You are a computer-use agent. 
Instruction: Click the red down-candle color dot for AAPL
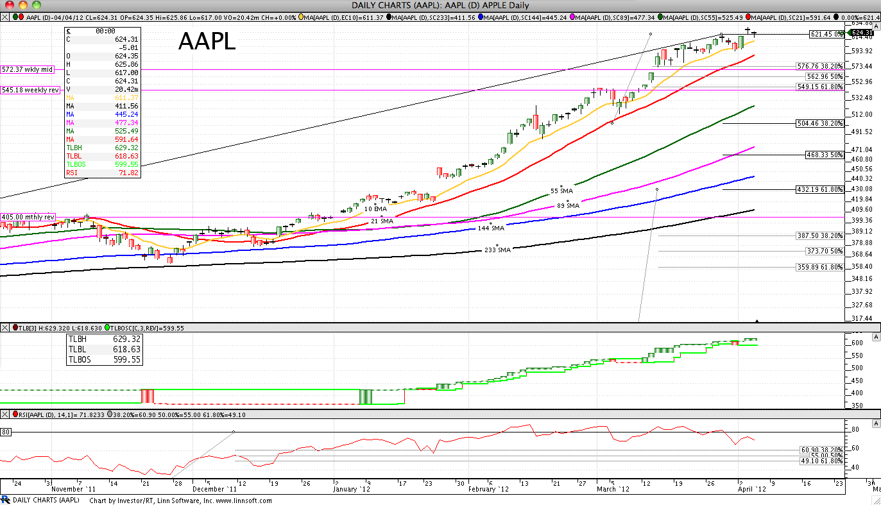tap(22, 15)
